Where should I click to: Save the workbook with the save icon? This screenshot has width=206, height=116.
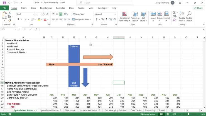pos(4,3)
